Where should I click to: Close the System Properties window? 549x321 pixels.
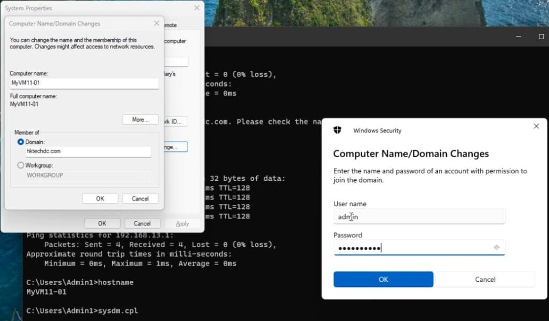coord(197,8)
